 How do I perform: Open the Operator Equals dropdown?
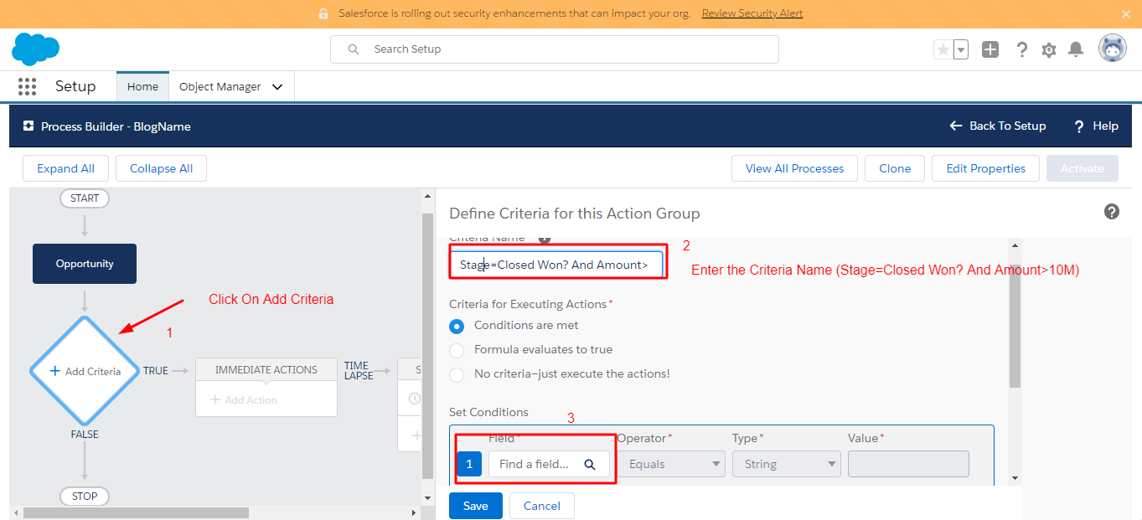click(672, 464)
